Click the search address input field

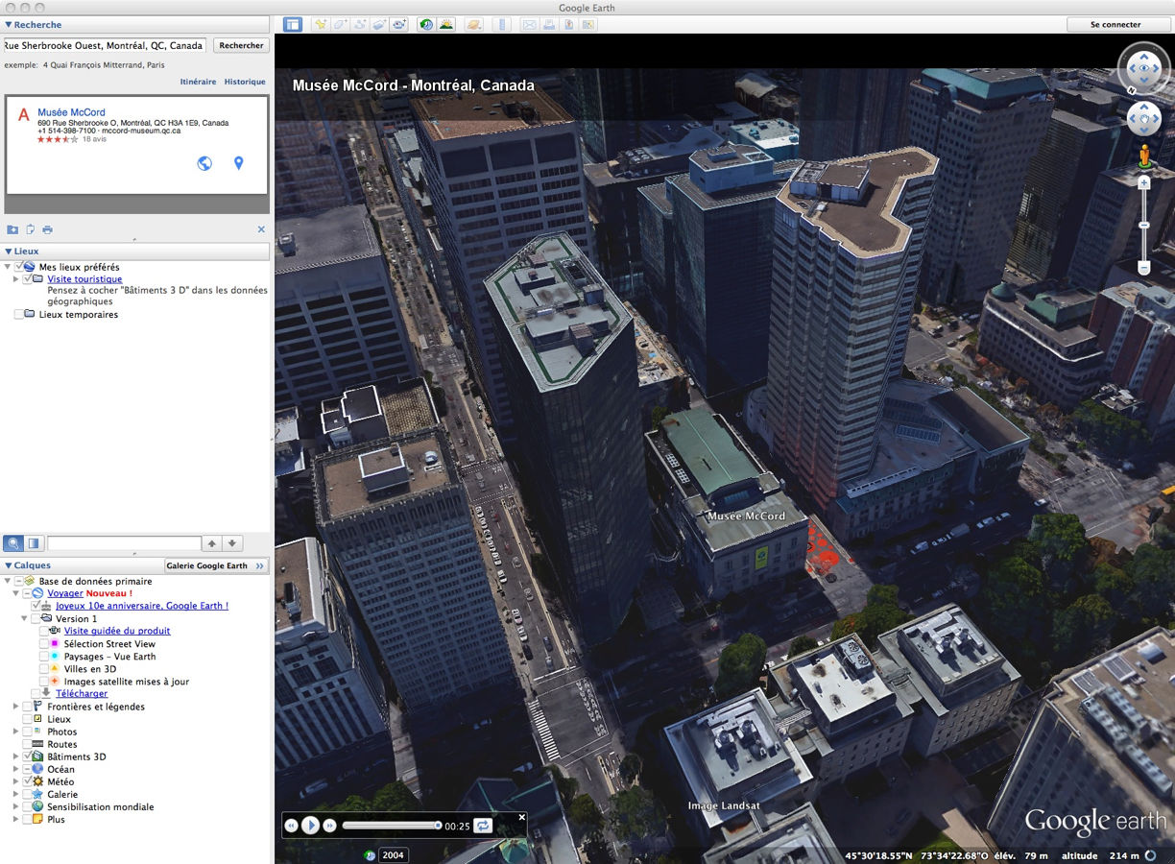(105, 45)
